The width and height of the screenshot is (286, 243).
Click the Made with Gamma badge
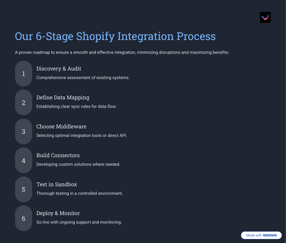261,235
